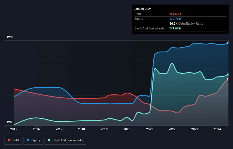Viewport: 233px width, 149px height.
Task: Click the red Debt legend dot
Action: [9, 140]
